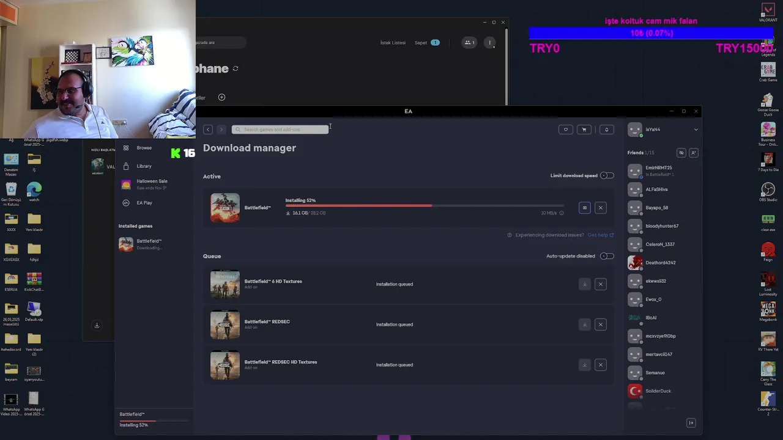The height and width of the screenshot is (440, 783).
Task: Select friend Ewox_0
Action: 662,299
